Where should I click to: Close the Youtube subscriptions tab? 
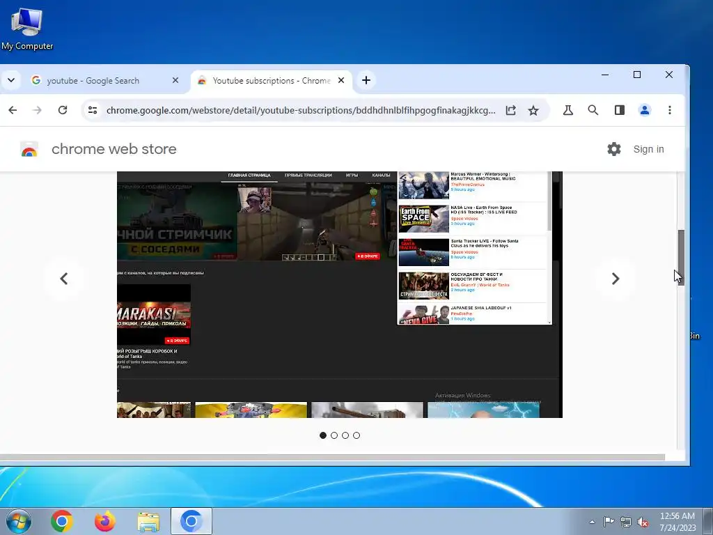tap(341, 81)
